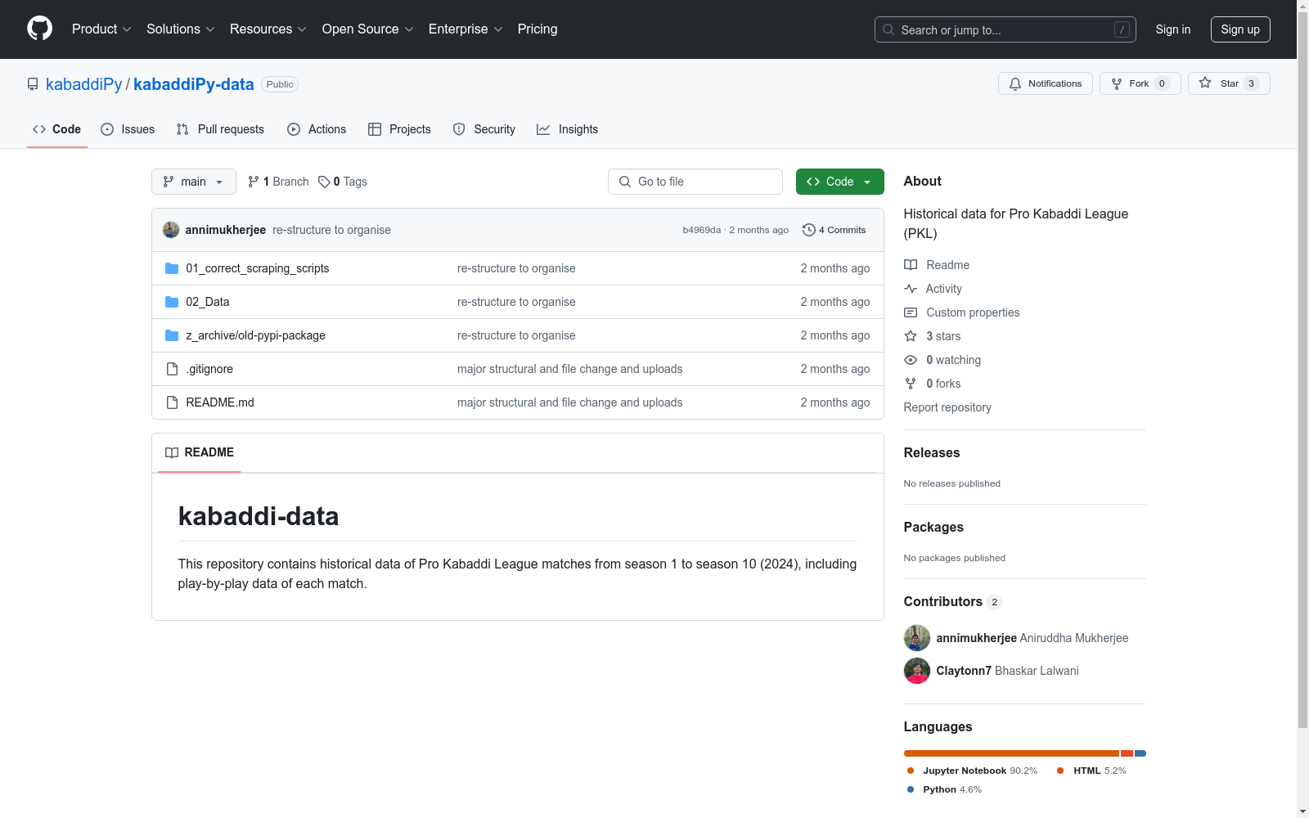
Task: Click Report repository link
Action: [947, 407]
